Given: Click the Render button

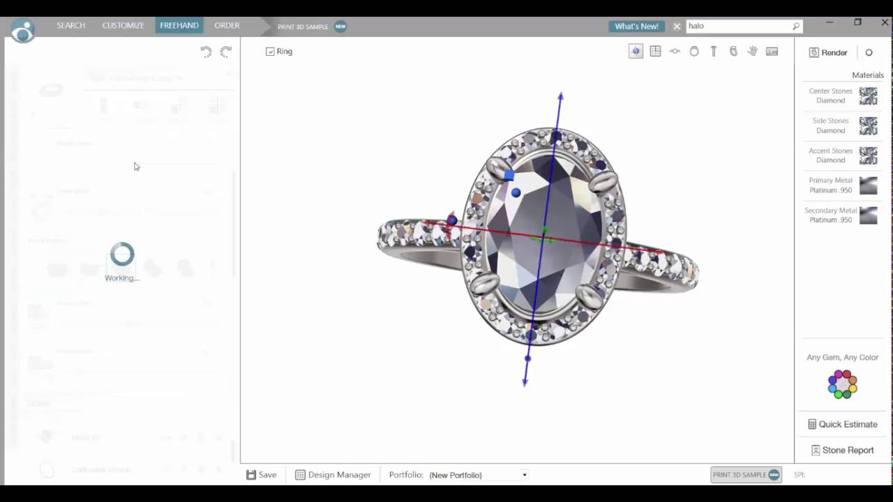Looking at the screenshot, I should [828, 53].
